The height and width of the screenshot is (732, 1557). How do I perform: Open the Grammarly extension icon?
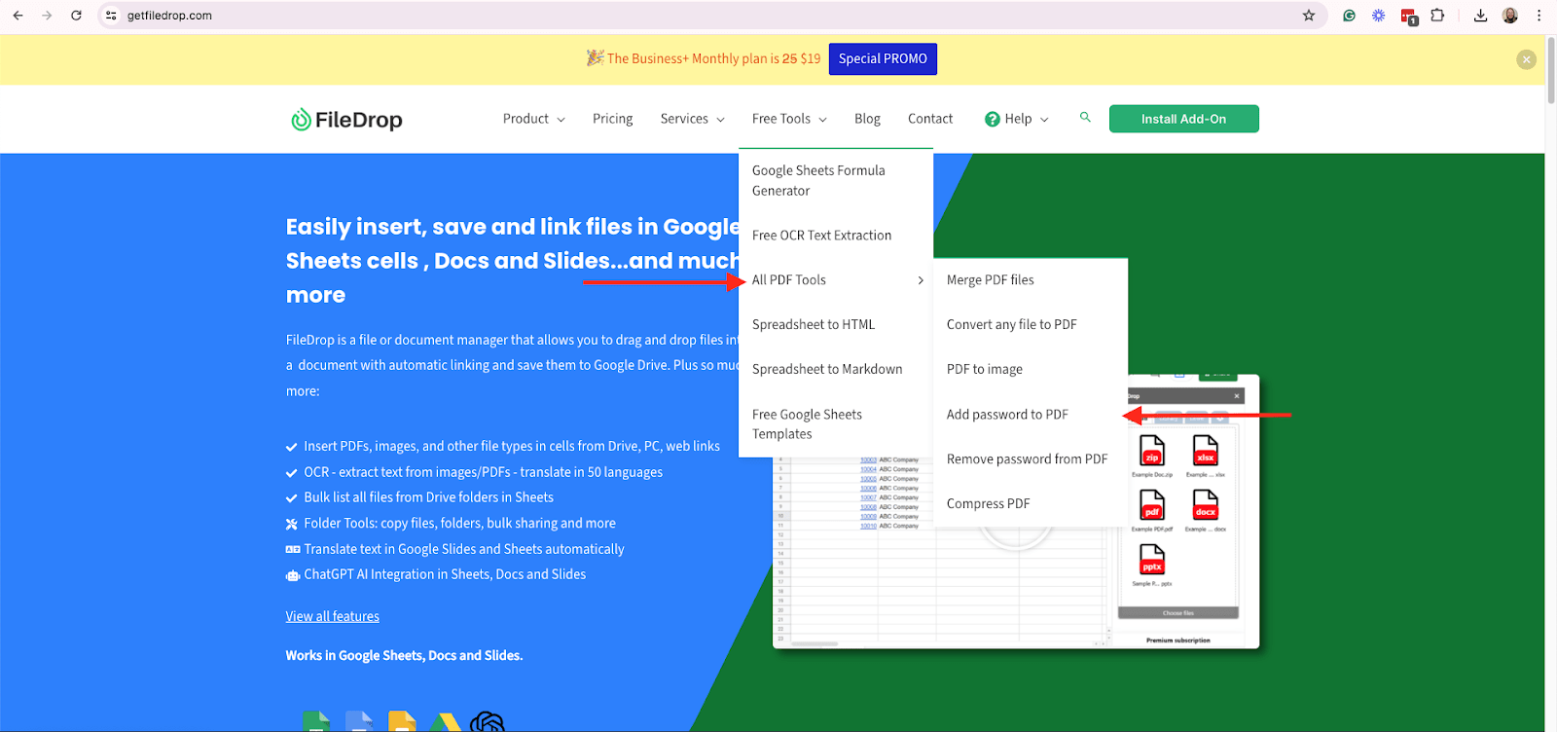[1349, 16]
